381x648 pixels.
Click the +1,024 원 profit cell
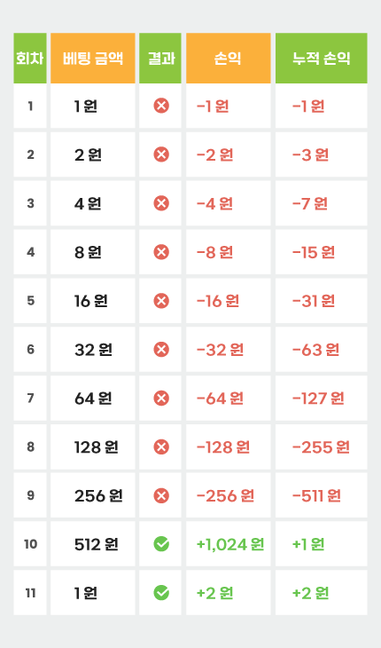point(229,544)
